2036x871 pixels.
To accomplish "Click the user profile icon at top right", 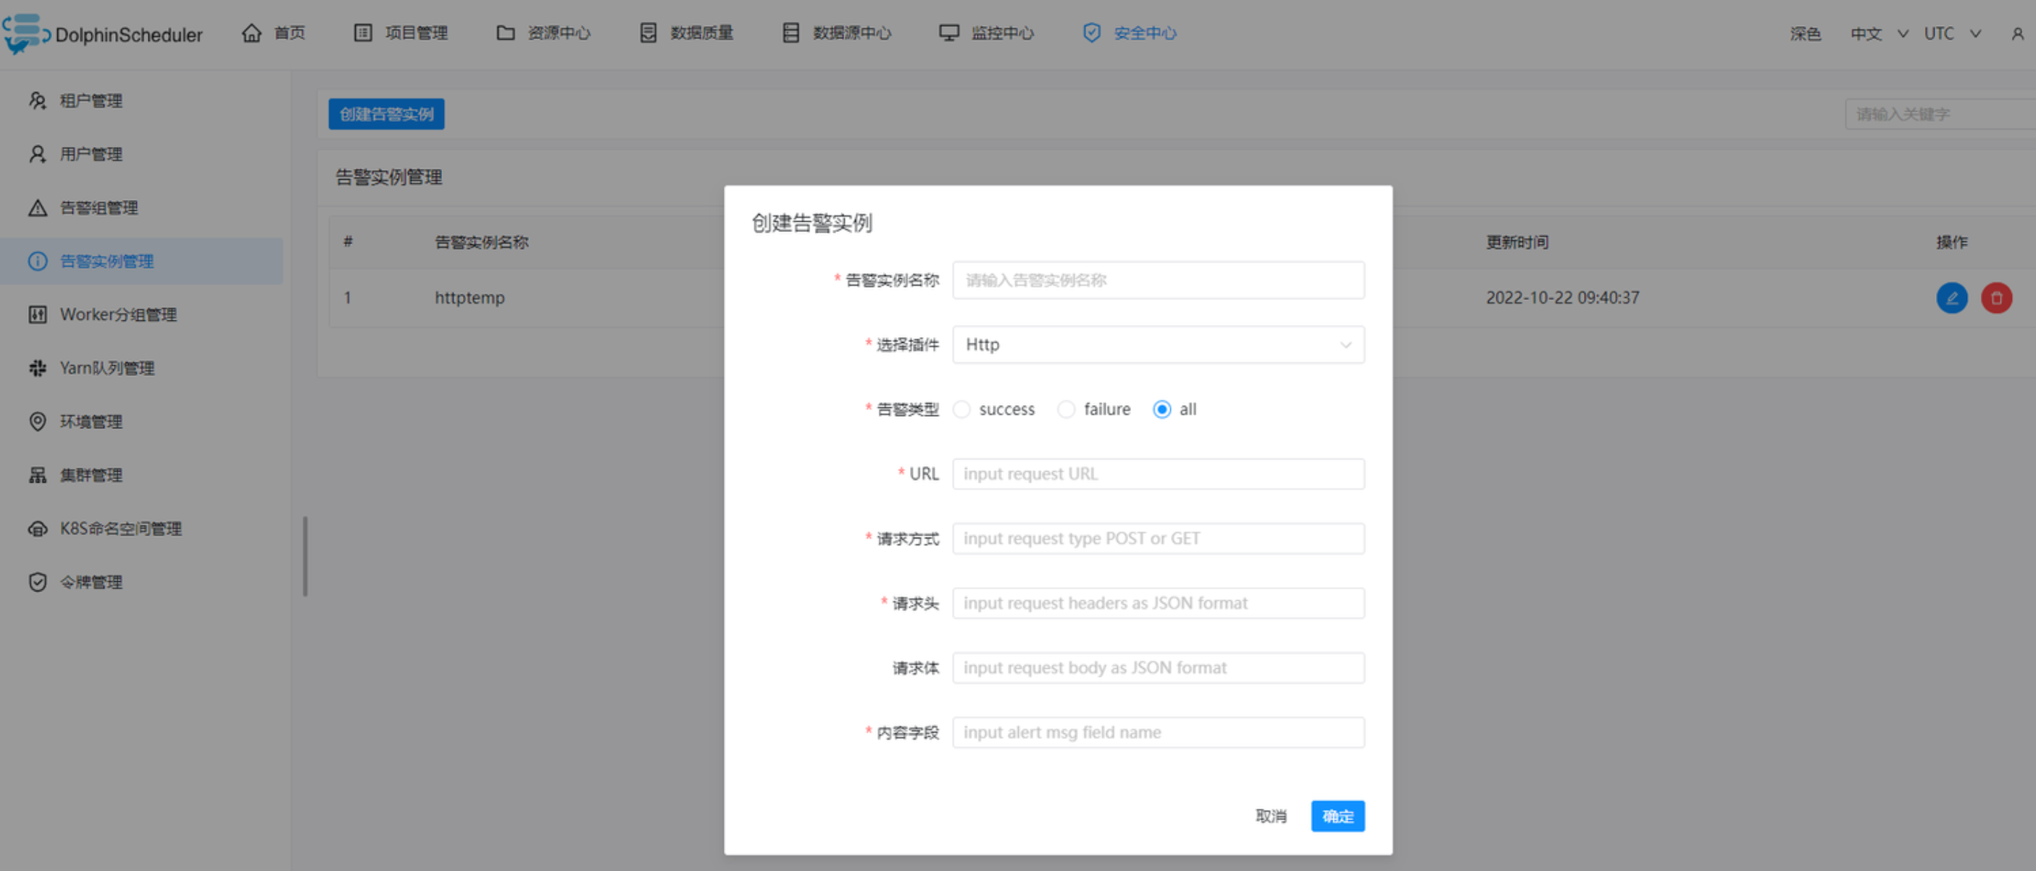I will (x=2017, y=33).
